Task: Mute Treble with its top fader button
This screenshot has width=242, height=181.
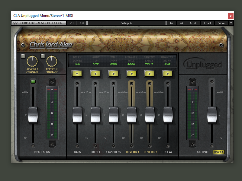Action: coord(95,84)
